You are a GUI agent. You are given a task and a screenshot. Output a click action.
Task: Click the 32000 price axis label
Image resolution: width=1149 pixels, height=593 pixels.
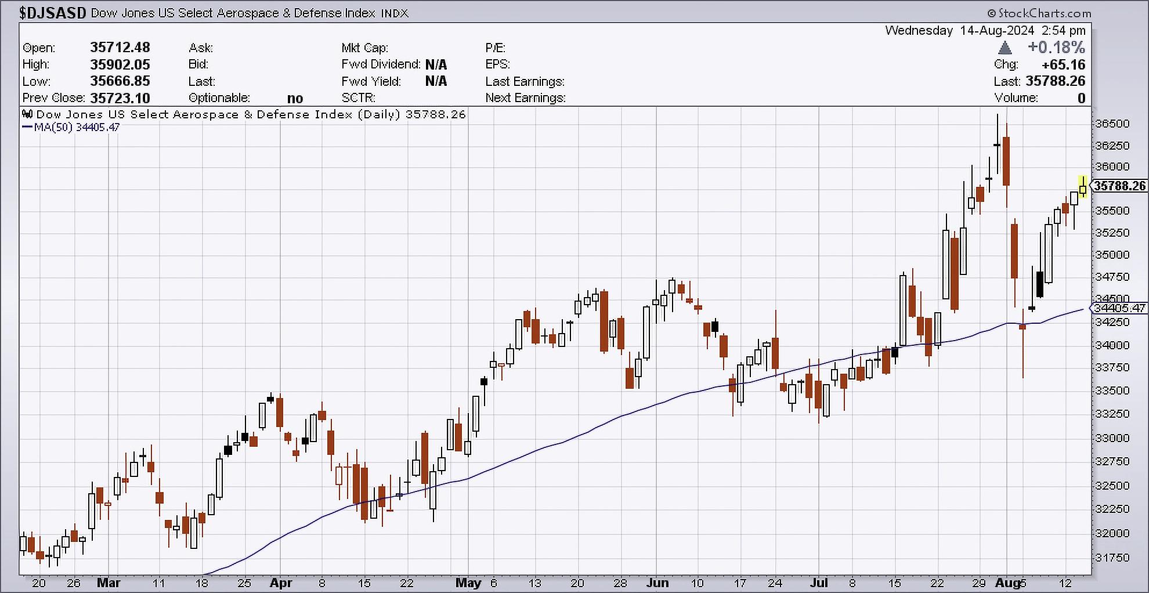point(1112,533)
